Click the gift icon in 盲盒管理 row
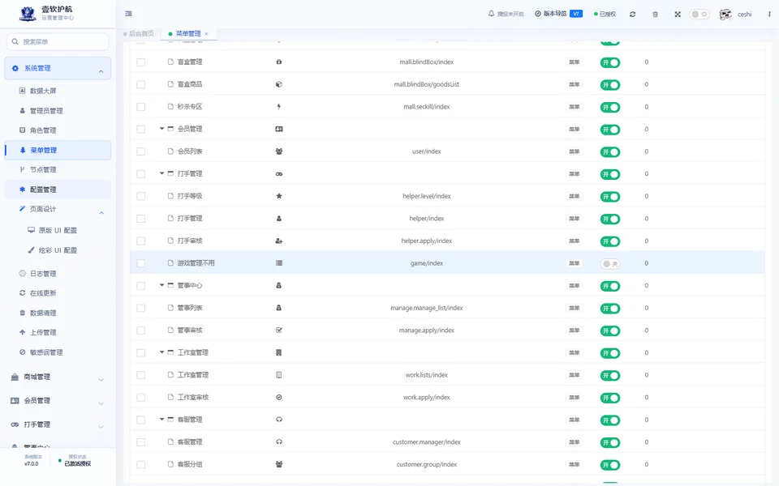The width and height of the screenshot is (779, 486). click(278, 62)
